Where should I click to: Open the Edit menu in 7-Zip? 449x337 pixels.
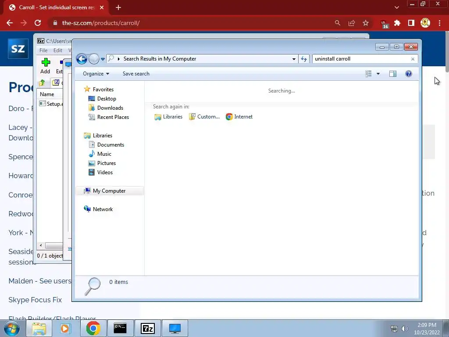click(58, 50)
